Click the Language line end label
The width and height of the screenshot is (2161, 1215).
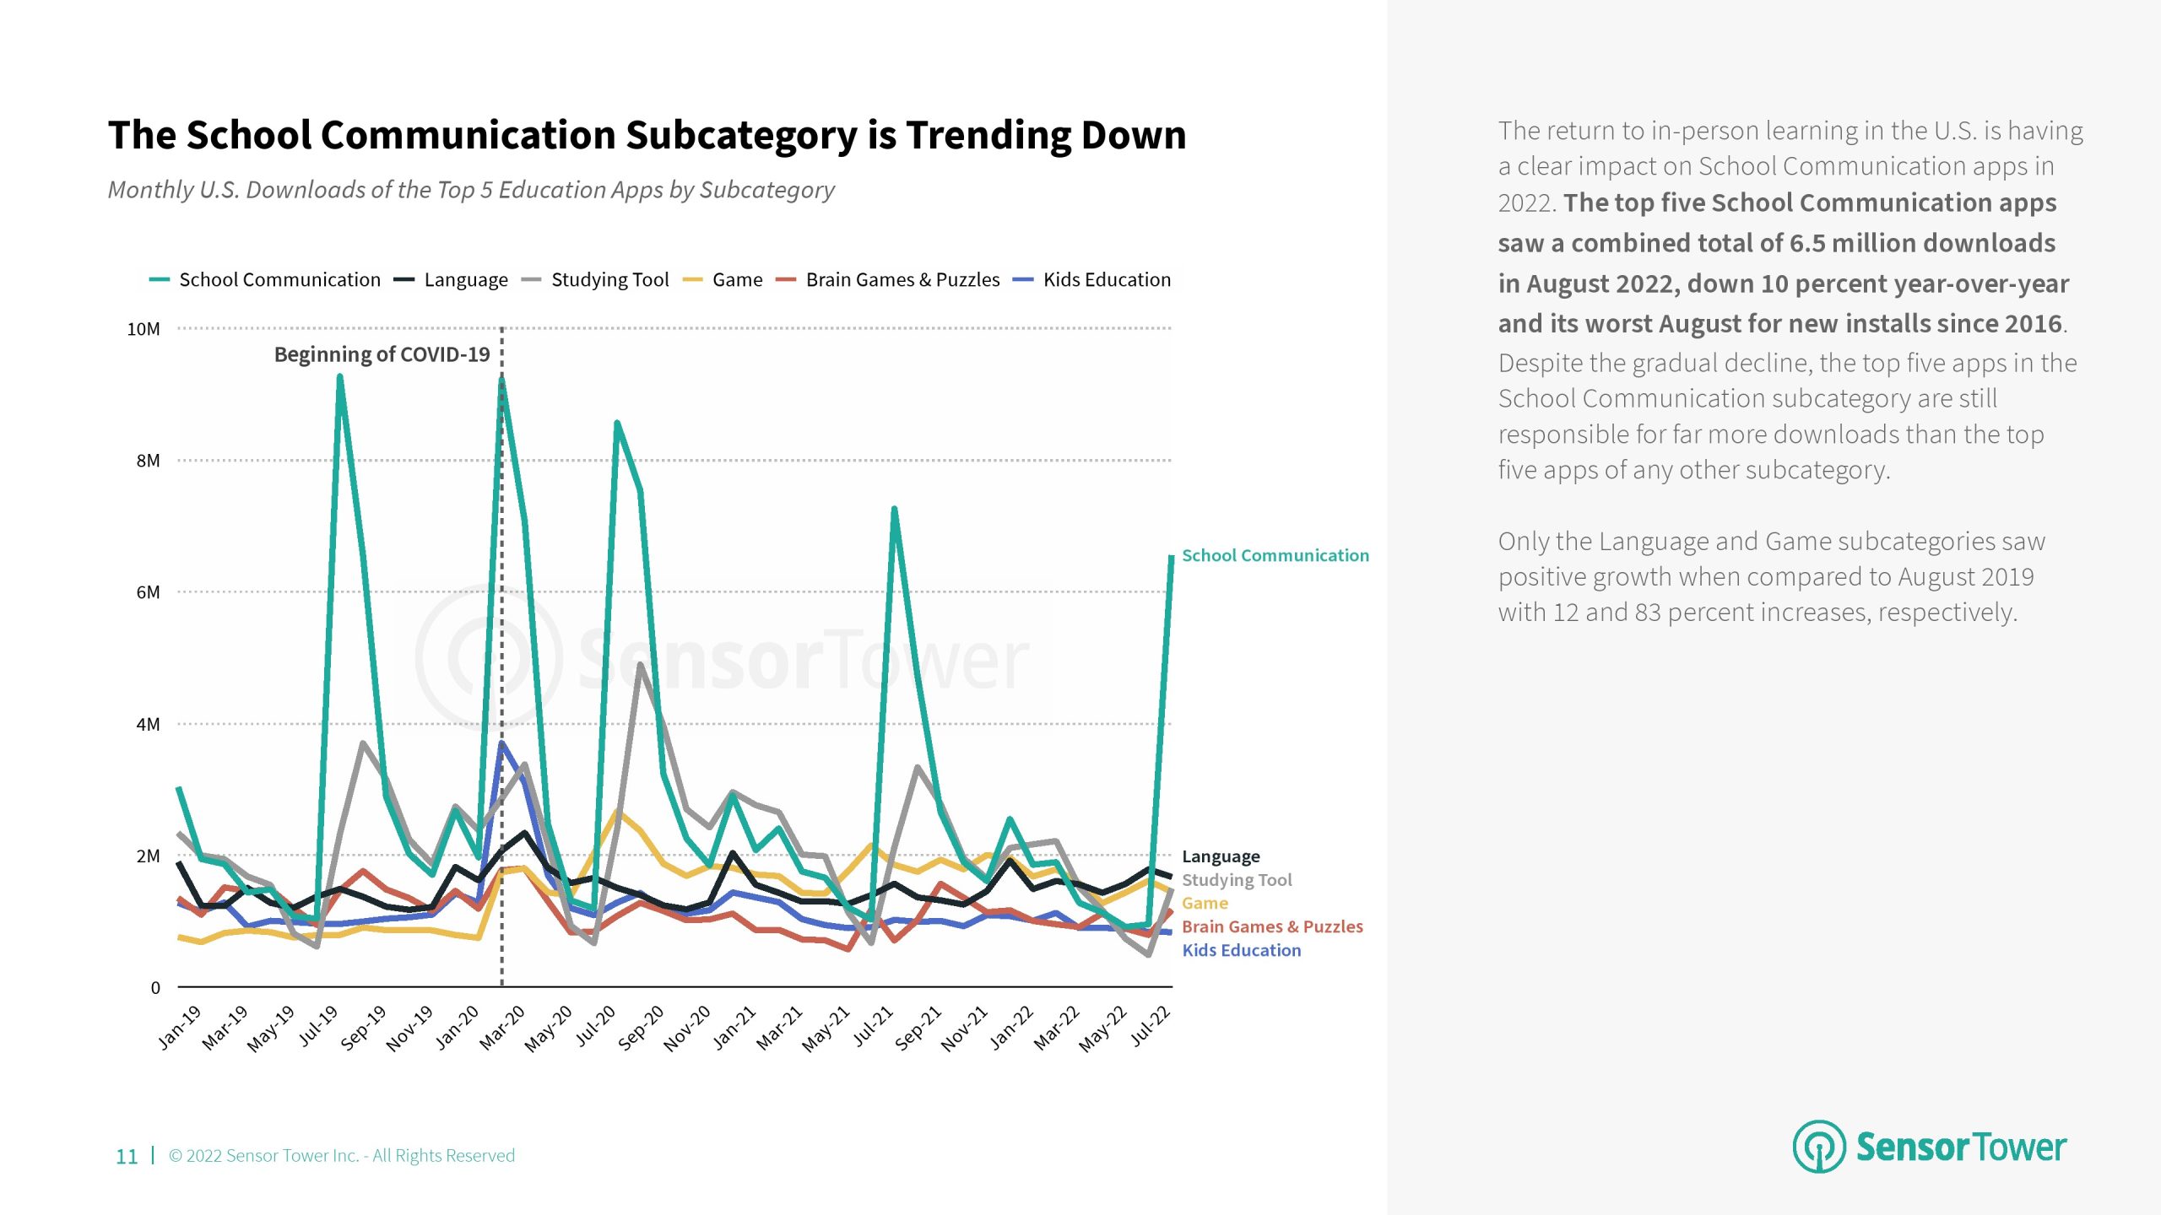(1221, 856)
